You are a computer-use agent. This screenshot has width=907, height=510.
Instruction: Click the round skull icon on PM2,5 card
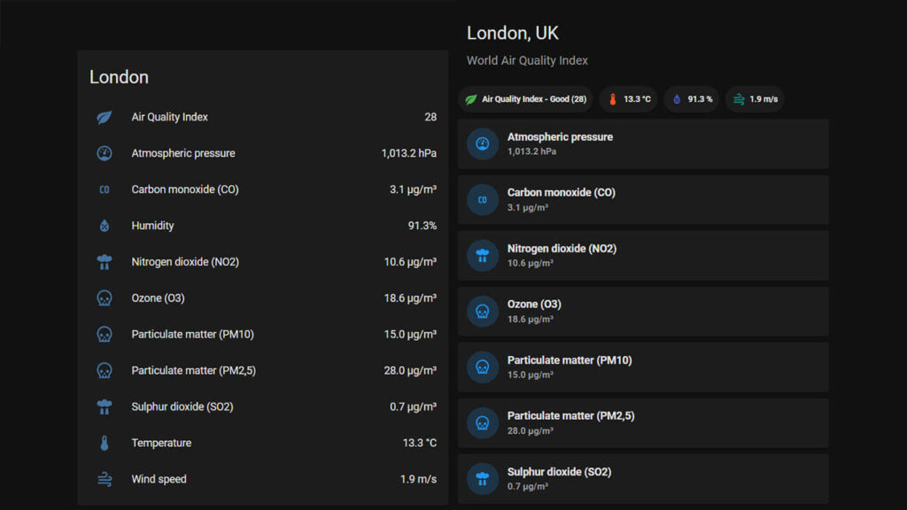[483, 422]
